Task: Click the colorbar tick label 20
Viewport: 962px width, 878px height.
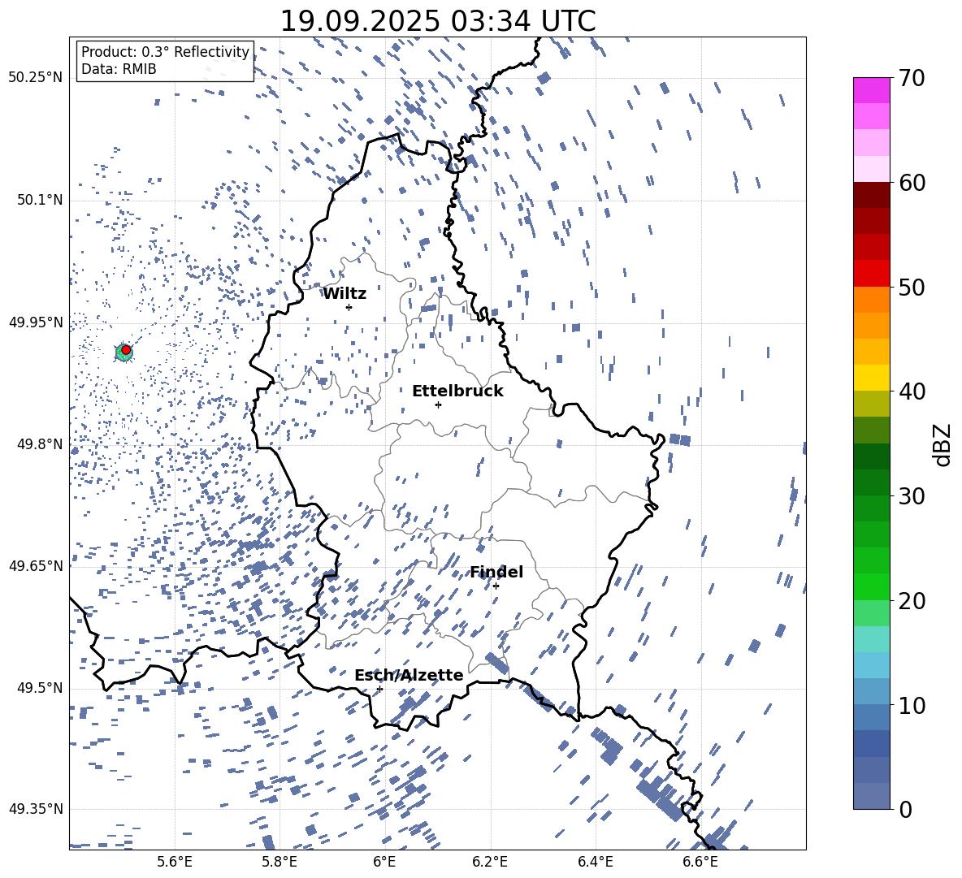Action: pyautogui.click(x=912, y=601)
